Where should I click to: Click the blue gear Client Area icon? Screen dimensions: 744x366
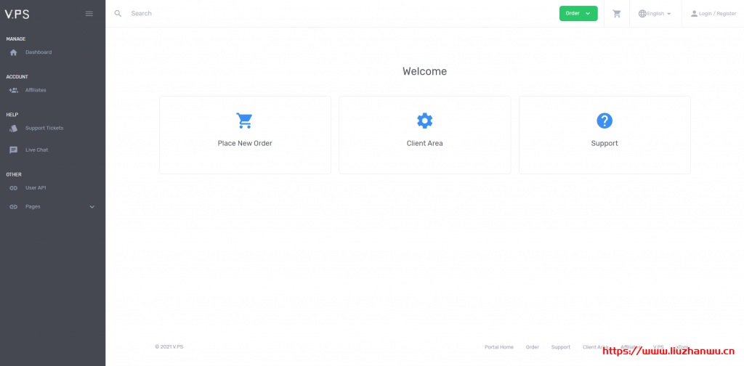click(424, 121)
